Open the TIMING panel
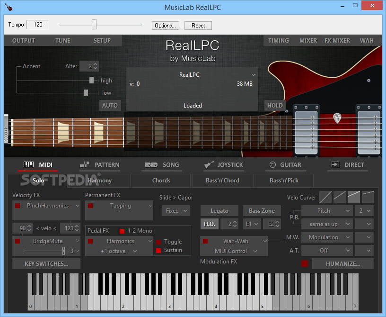Image resolution: width=386 pixels, height=317 pixels. click(x=279, y=41)
